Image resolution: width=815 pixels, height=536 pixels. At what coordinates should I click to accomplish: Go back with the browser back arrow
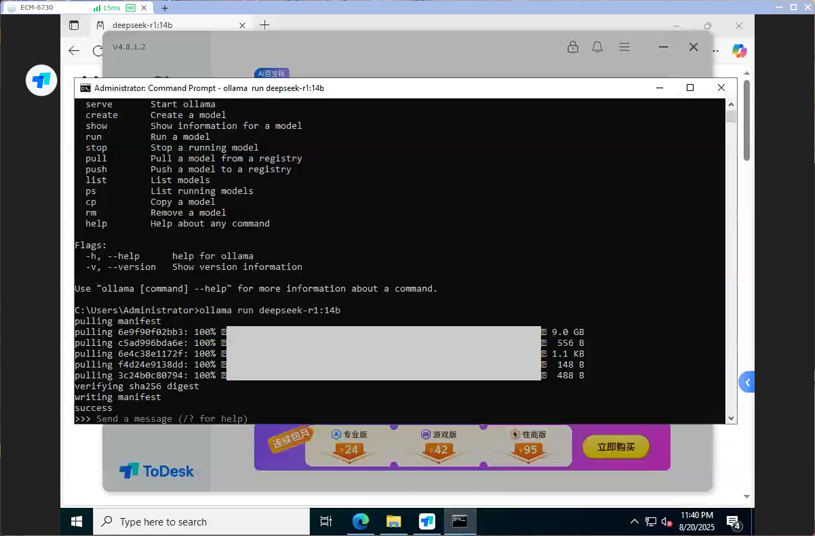click(74, 50)
